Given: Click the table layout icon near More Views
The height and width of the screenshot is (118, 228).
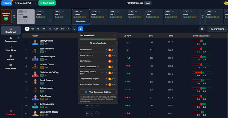Looking at the screenshot, I should tap(202, 29).
